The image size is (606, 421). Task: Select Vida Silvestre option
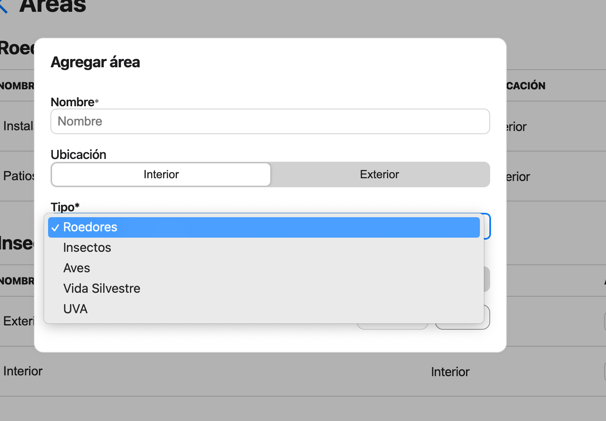pos(102,288)
